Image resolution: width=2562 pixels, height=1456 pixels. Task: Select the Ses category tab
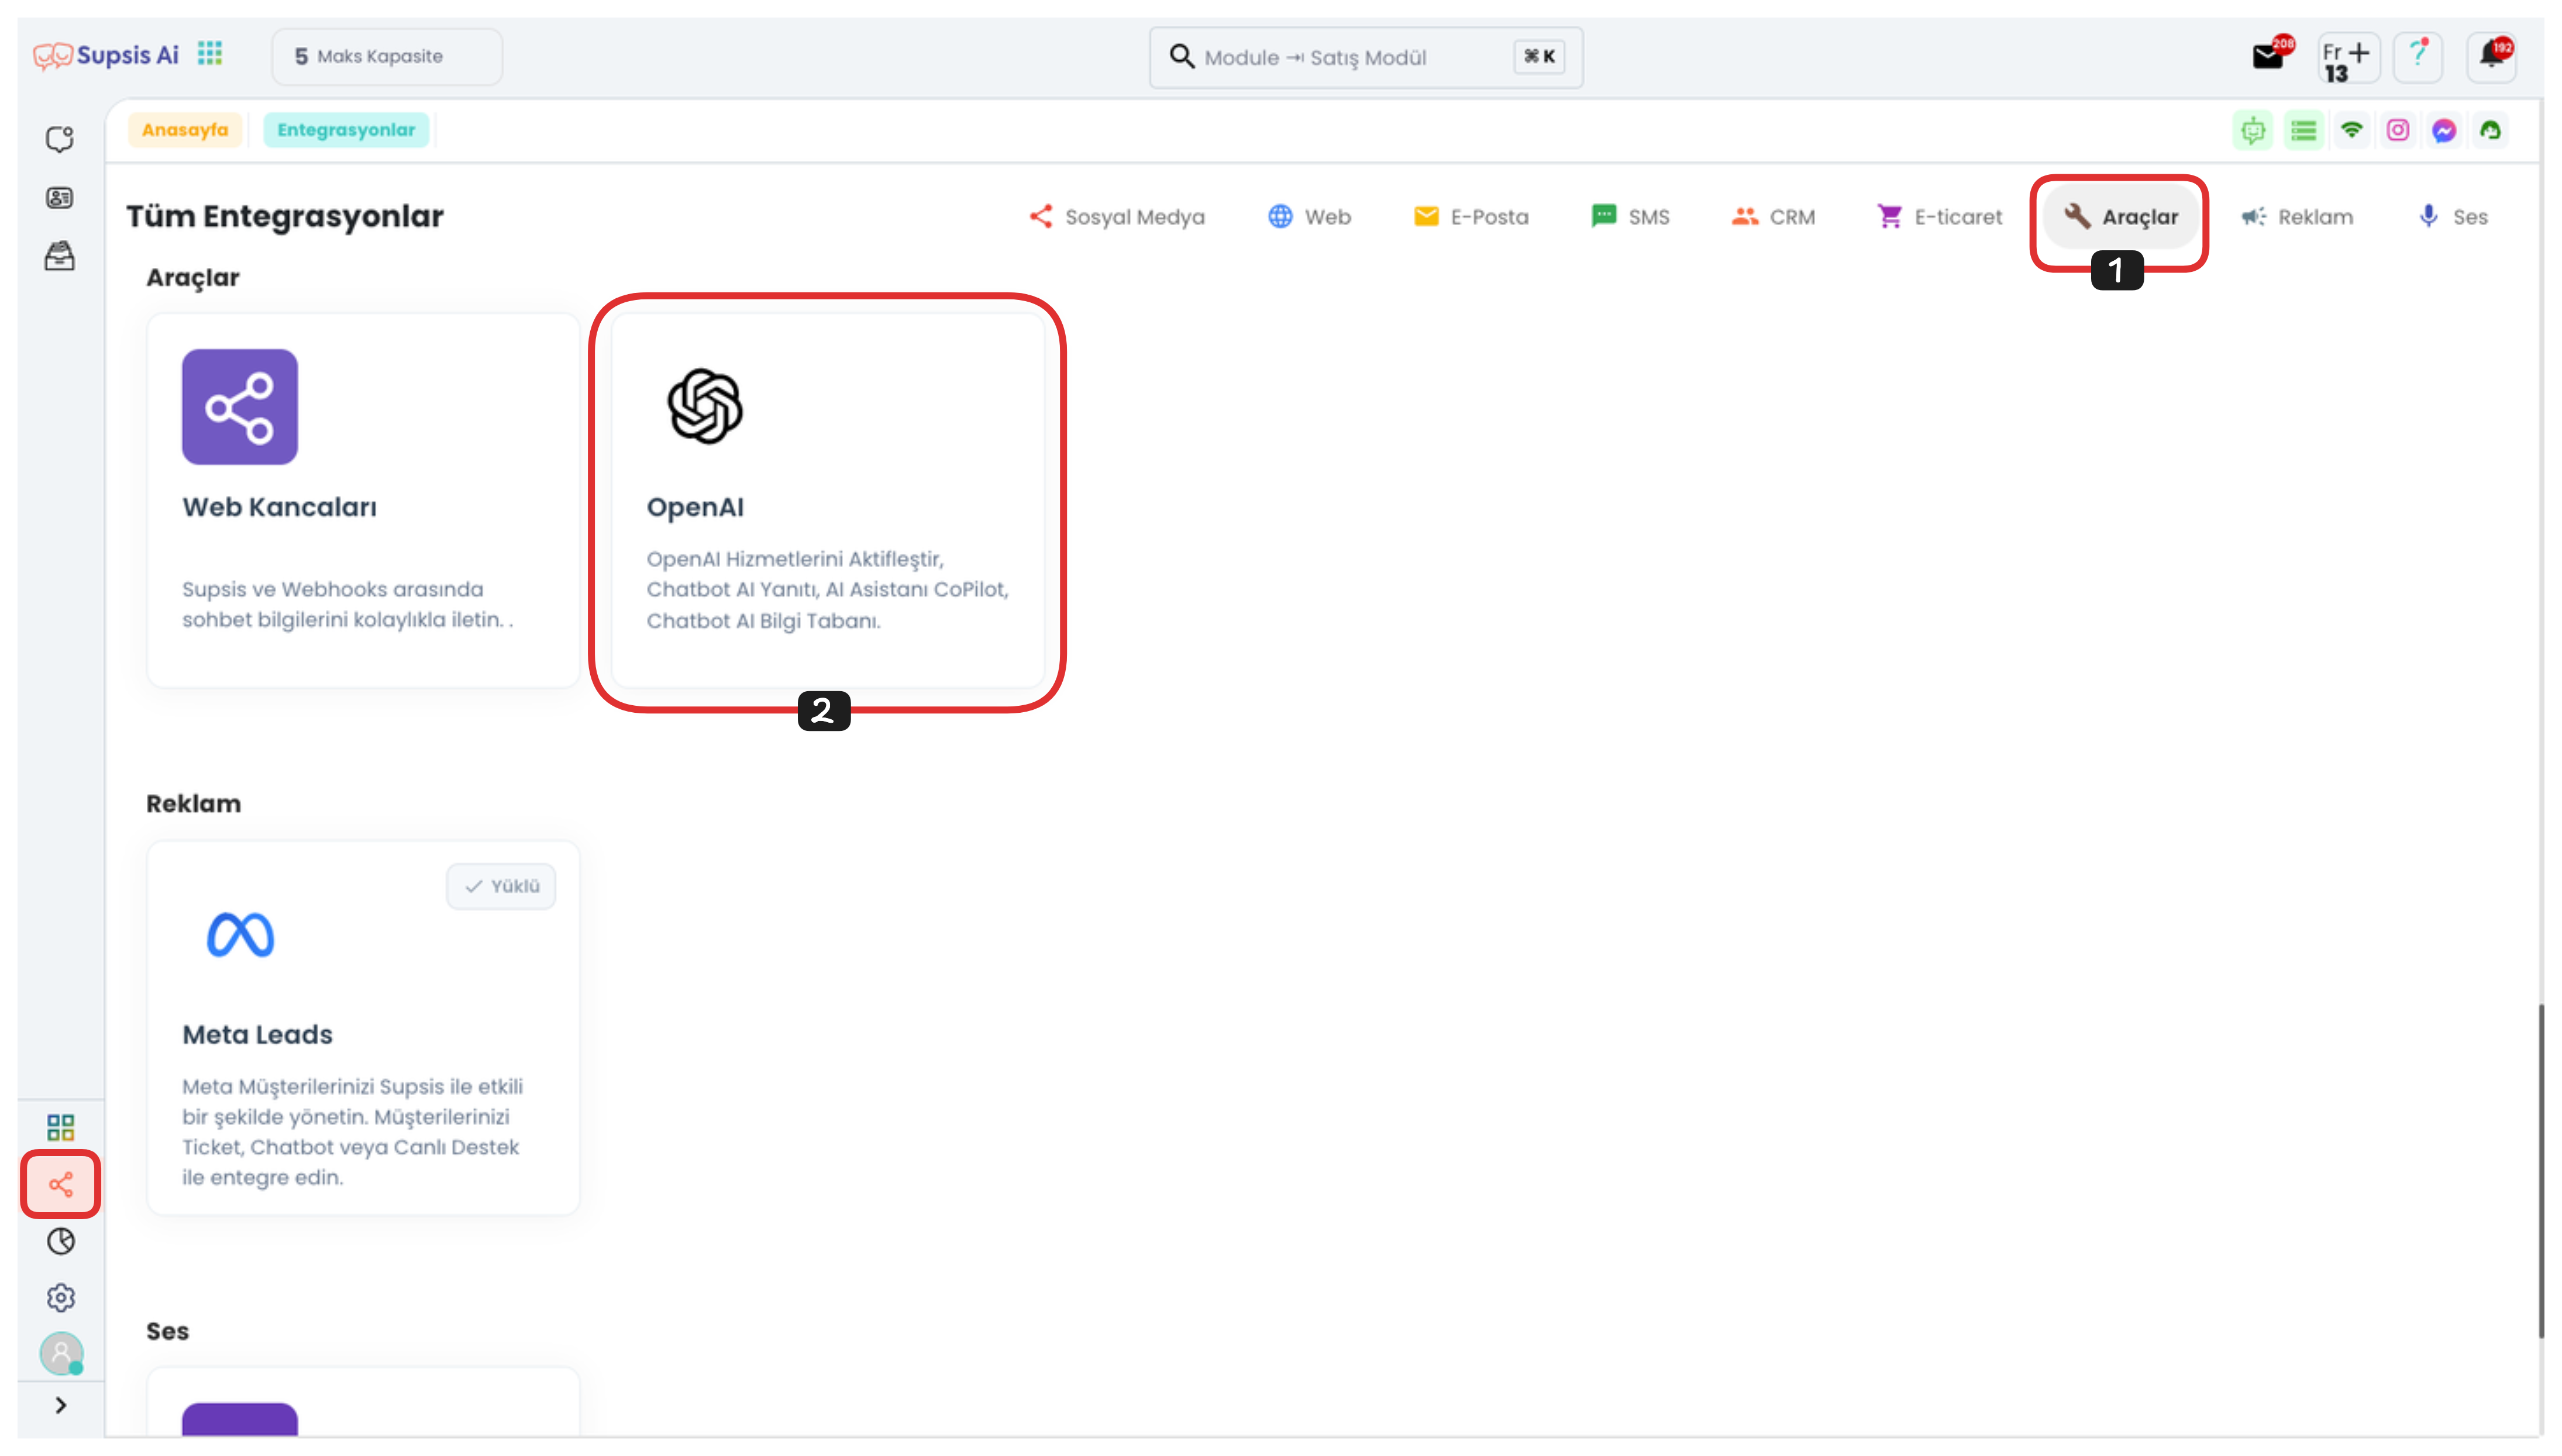(2452, 217)
